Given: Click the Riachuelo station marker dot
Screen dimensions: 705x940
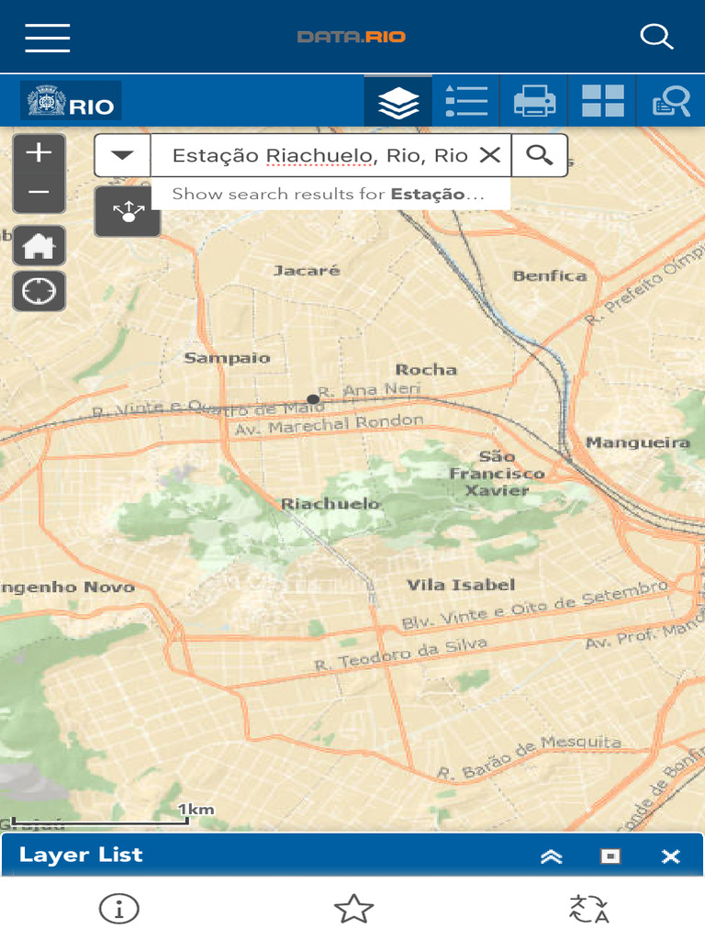Looking at the screenshot, I should click(313, 398).
